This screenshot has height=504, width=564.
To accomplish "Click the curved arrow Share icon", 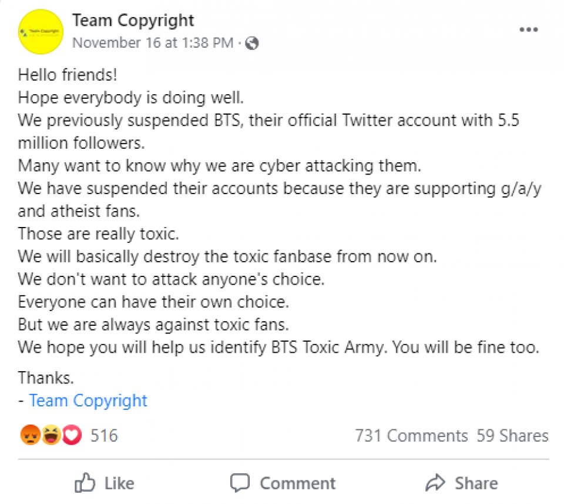I will pyautogui.click(x=435, y=483).
